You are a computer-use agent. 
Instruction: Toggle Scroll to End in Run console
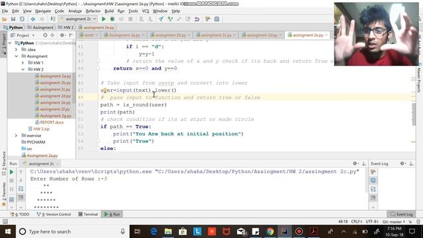coord(20,198)
